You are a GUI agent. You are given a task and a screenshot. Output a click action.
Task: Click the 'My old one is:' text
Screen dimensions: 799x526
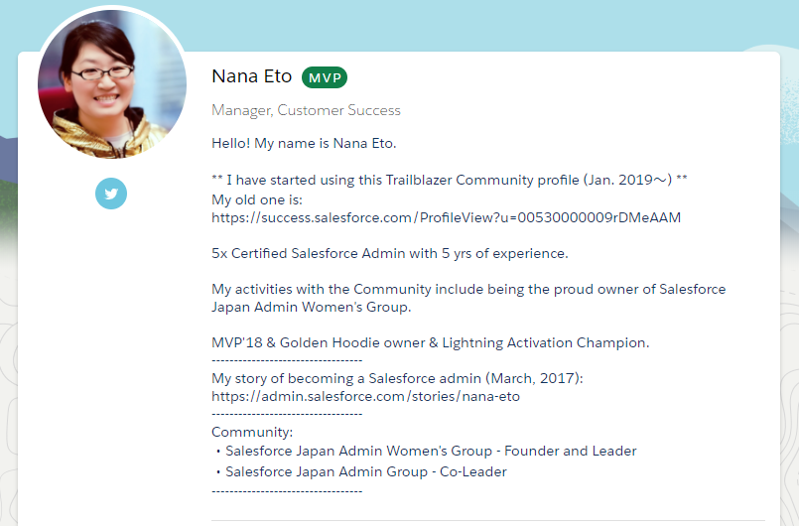(x=251, y=198)
